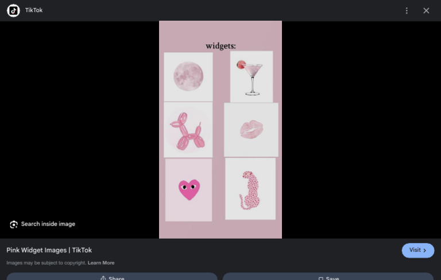Screen dimensions: 441x280
Task: Click the Search inside image label
Action: pyautogui.click(x=48, y=224)
